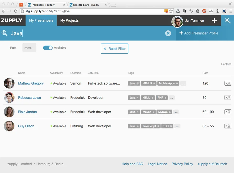Remove Mathew Gregory via contact icon
234x173 pixels.
(228, 83)
